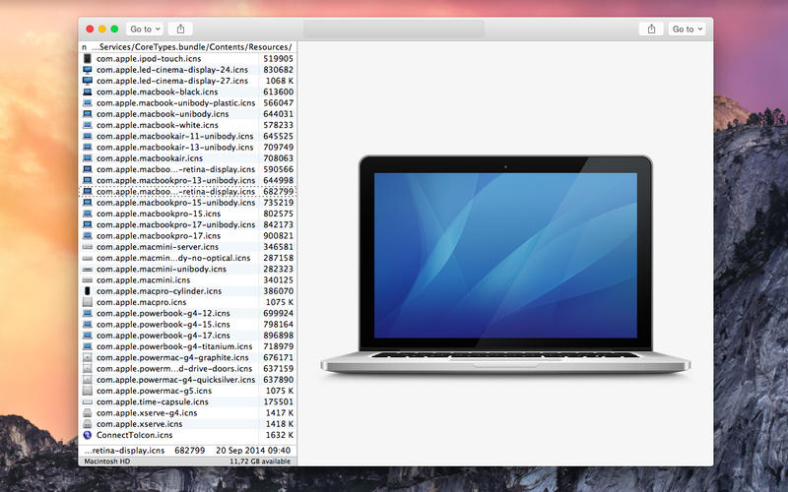The width and height of the screenshot is (788, 492).
Task: Open the right Go to dropdown
Action: pos(687,30)
